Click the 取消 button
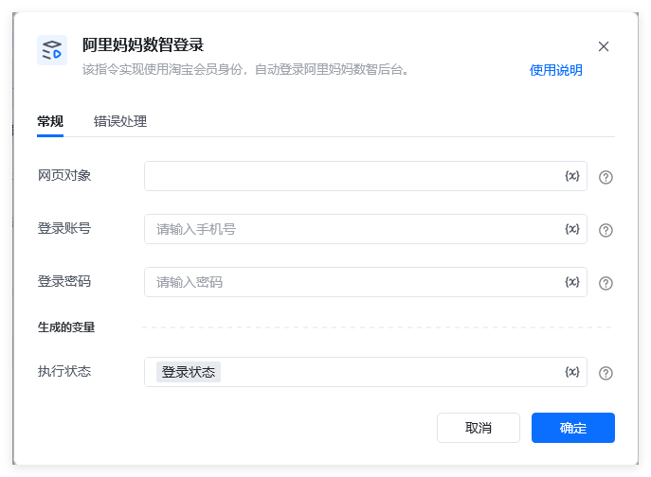Viewport: 651px width, 477px height. [479, 428]
